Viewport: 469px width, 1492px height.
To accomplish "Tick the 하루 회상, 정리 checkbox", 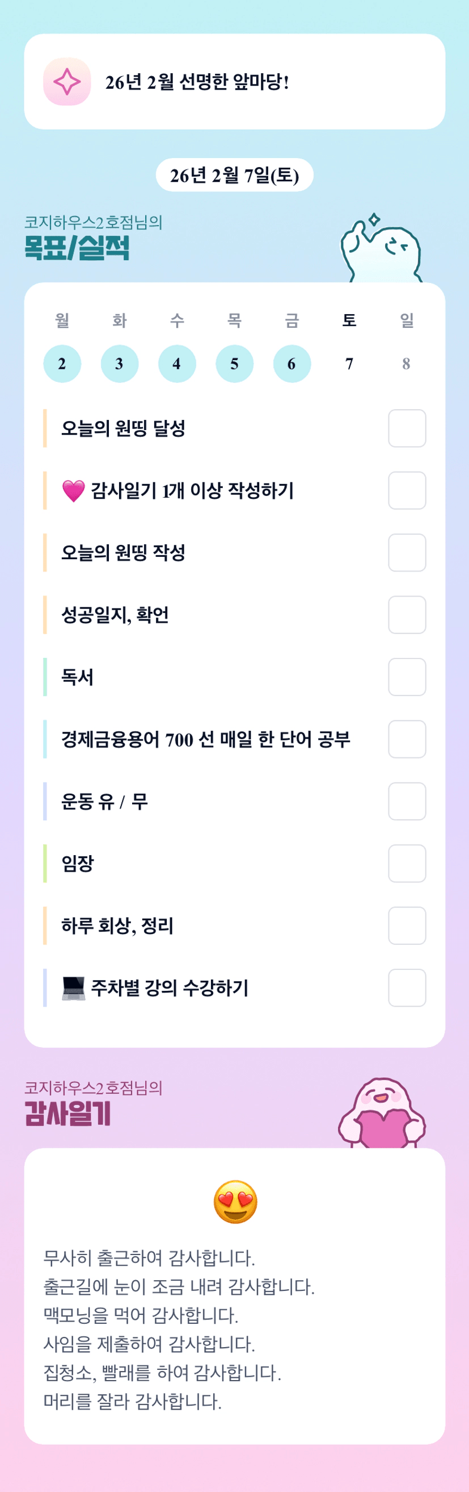I will 407,926.
